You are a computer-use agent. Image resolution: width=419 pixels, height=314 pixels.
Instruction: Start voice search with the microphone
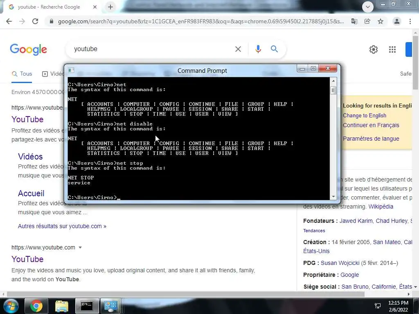(x=258, y=49)
